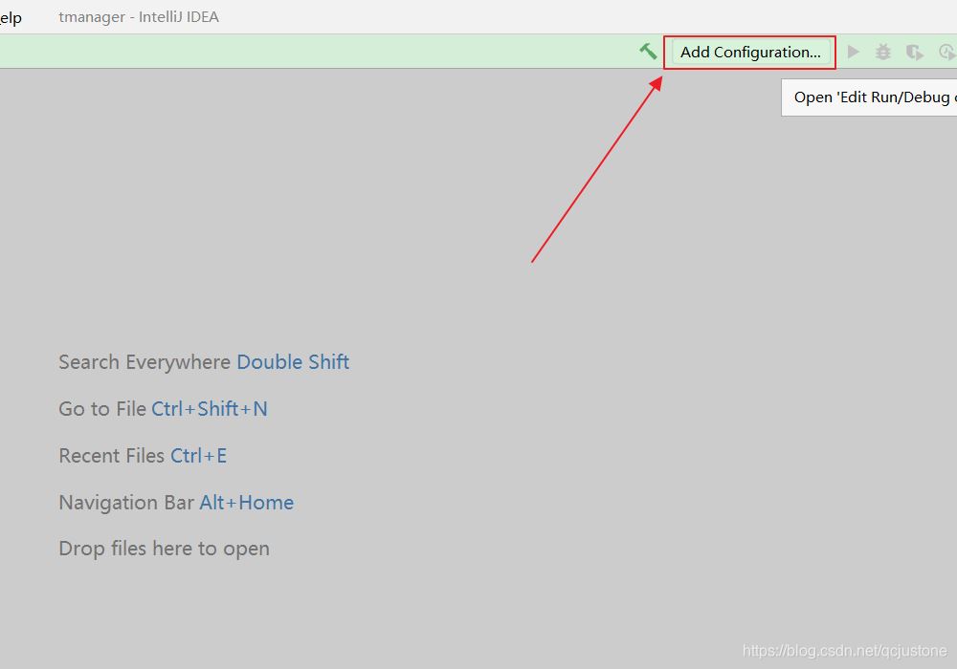The image size is (957, 669).
Task: Click the Debug bug icon
Action: [x=883, y=53]
